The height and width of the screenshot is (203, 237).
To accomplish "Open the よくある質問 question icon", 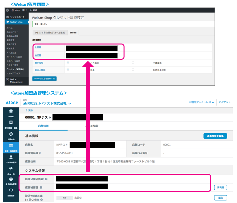I will [x=11, y=179].
